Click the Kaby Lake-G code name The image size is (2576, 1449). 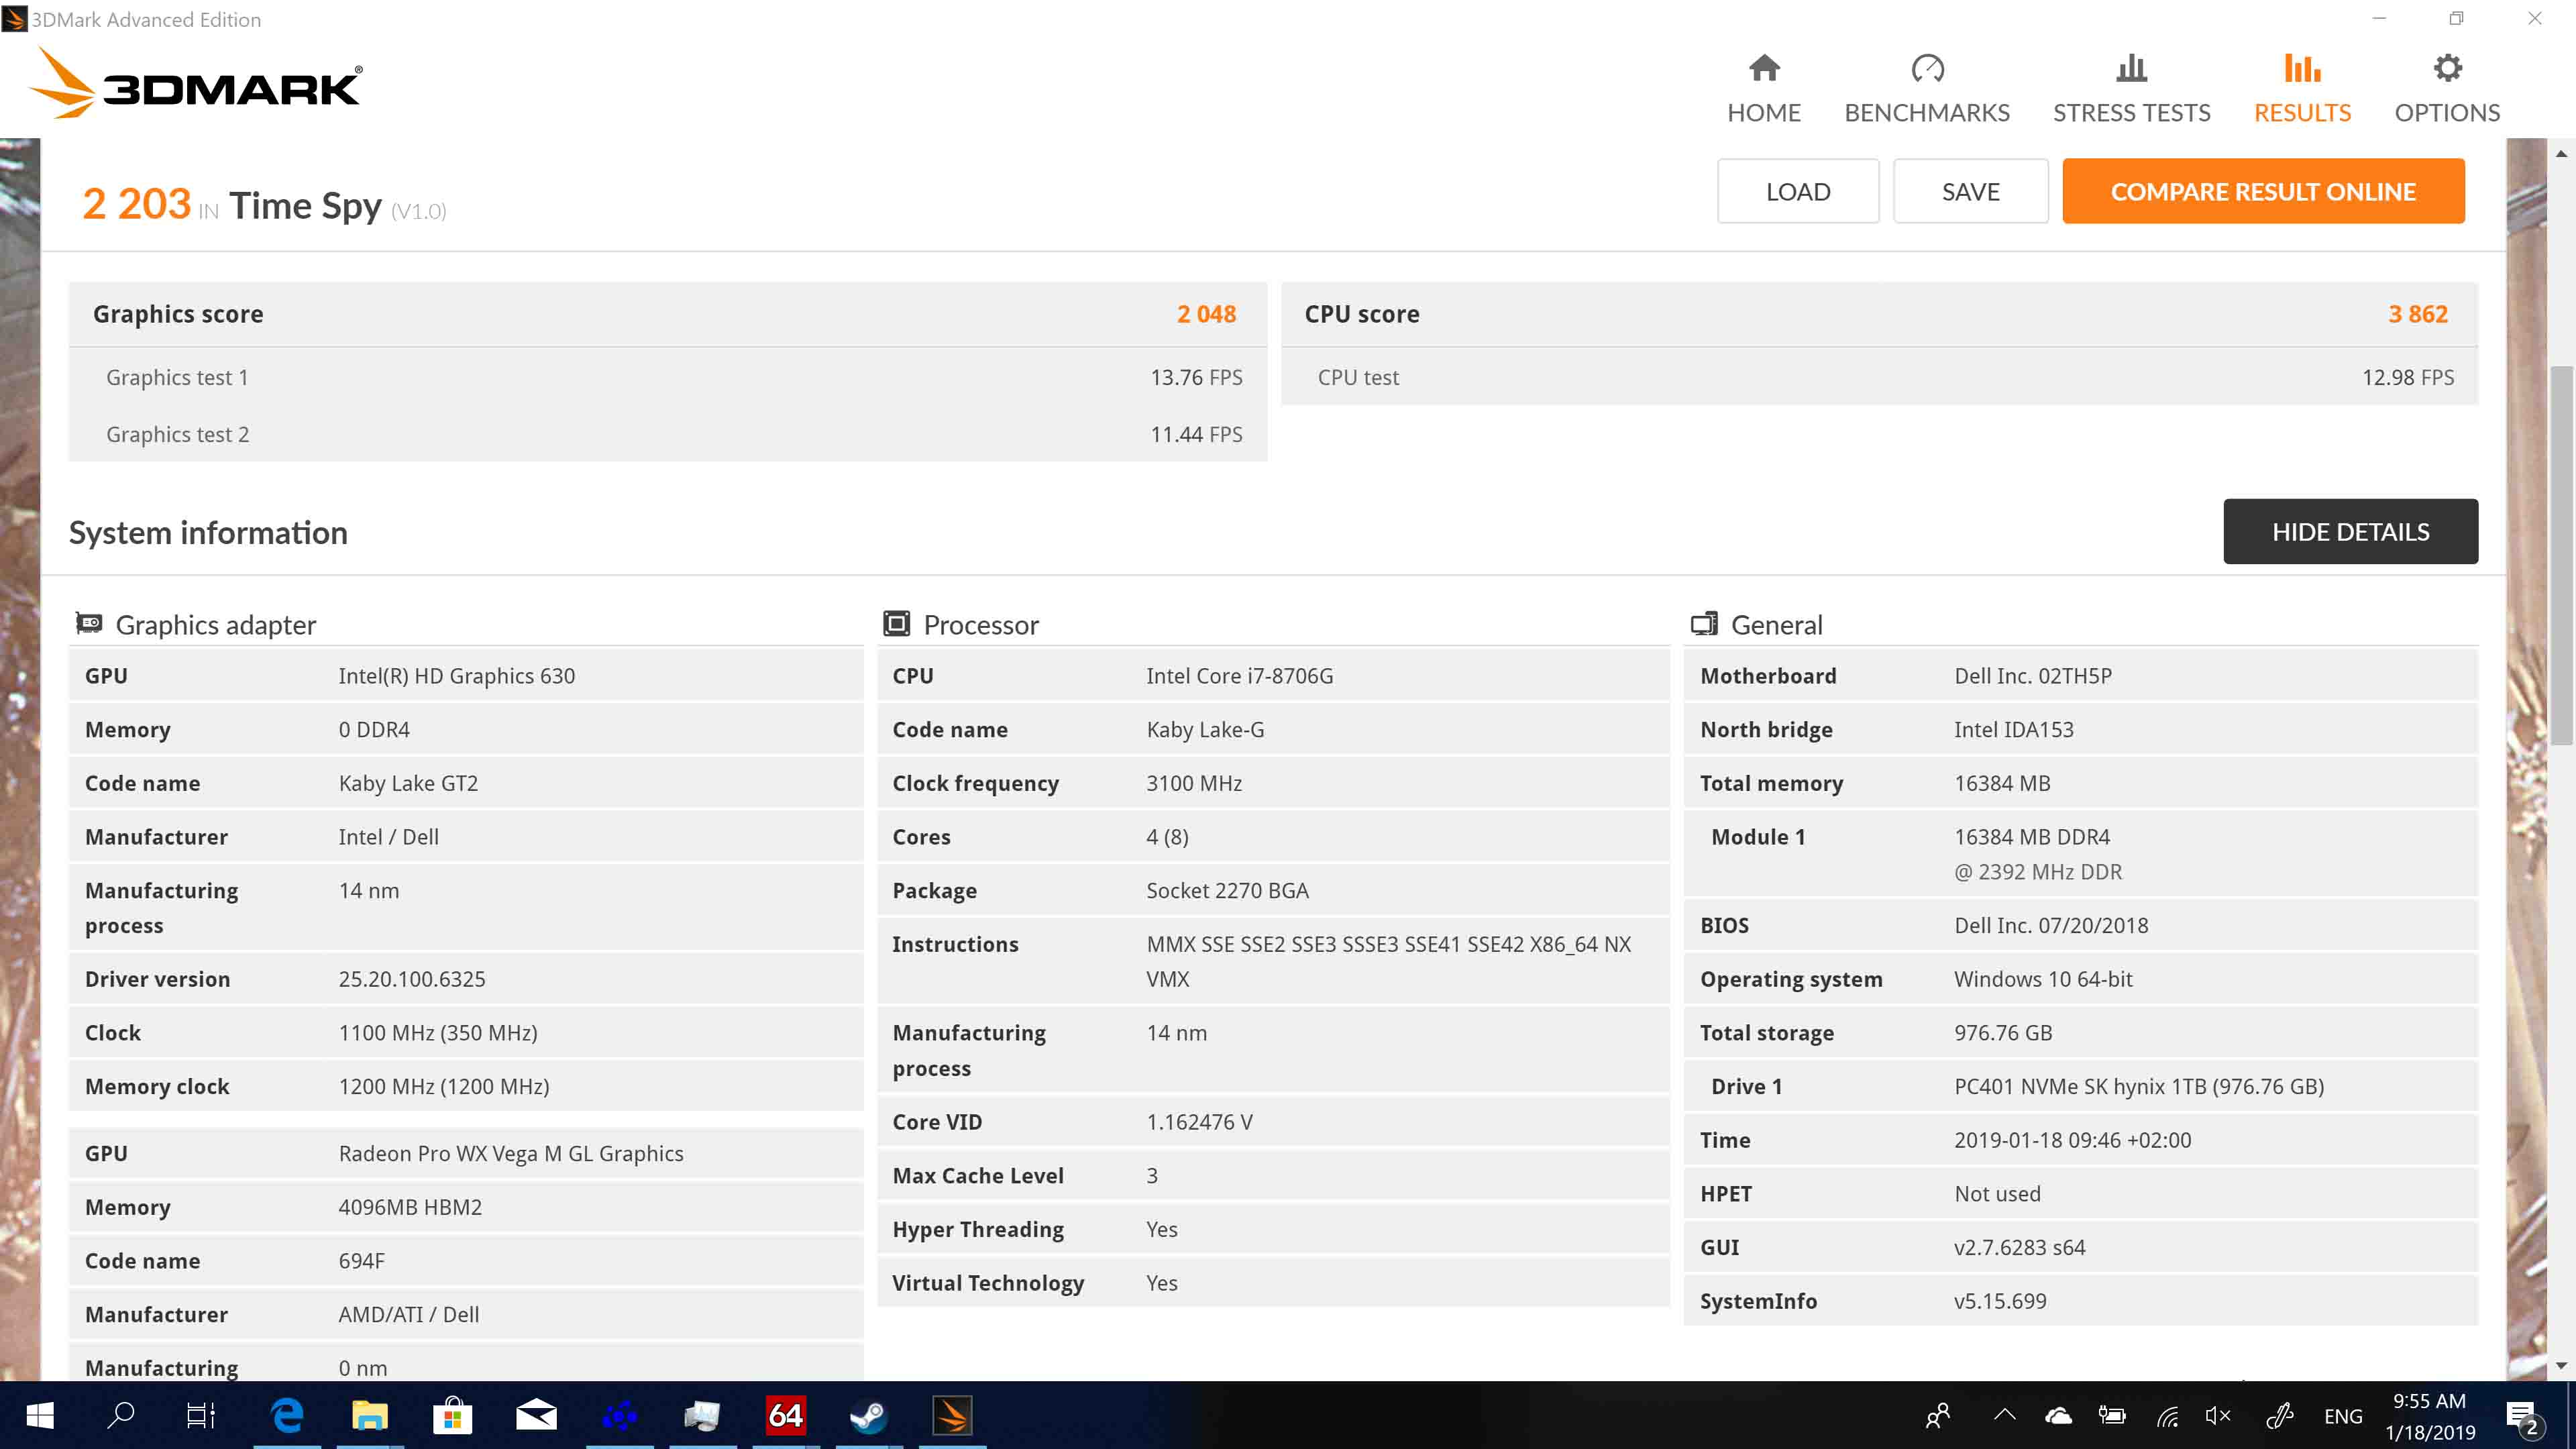tap(1205, 730)
